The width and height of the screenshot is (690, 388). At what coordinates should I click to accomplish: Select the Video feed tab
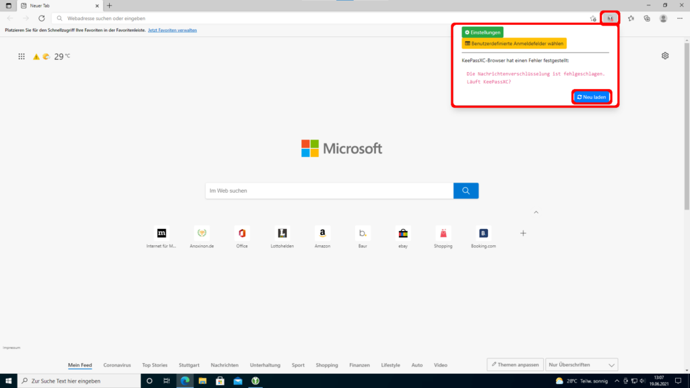[441, 365]
